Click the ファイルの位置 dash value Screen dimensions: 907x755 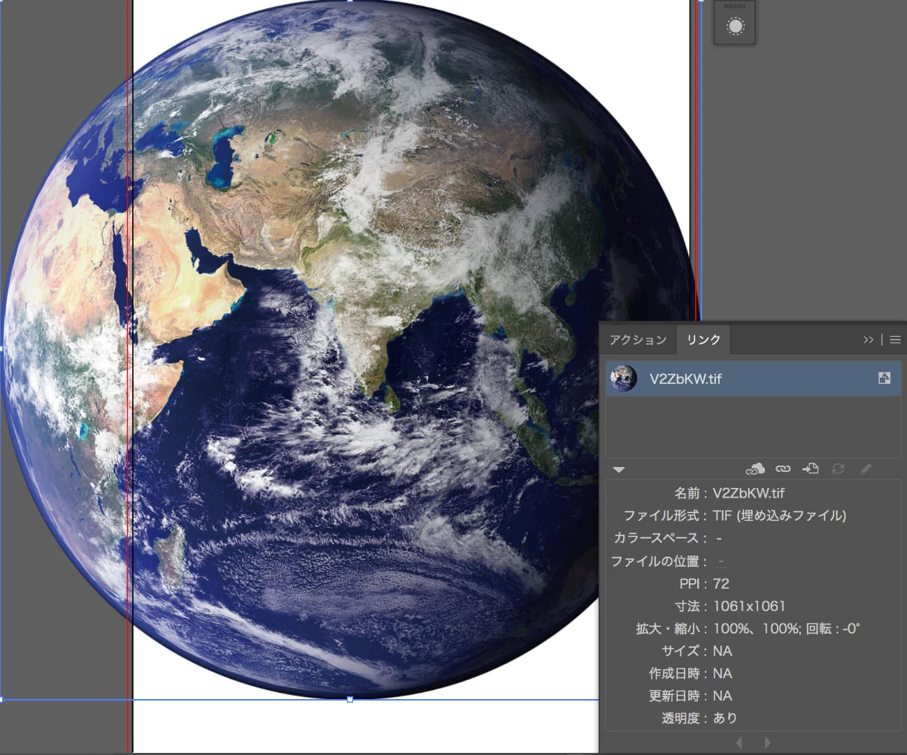click(721, 561)
